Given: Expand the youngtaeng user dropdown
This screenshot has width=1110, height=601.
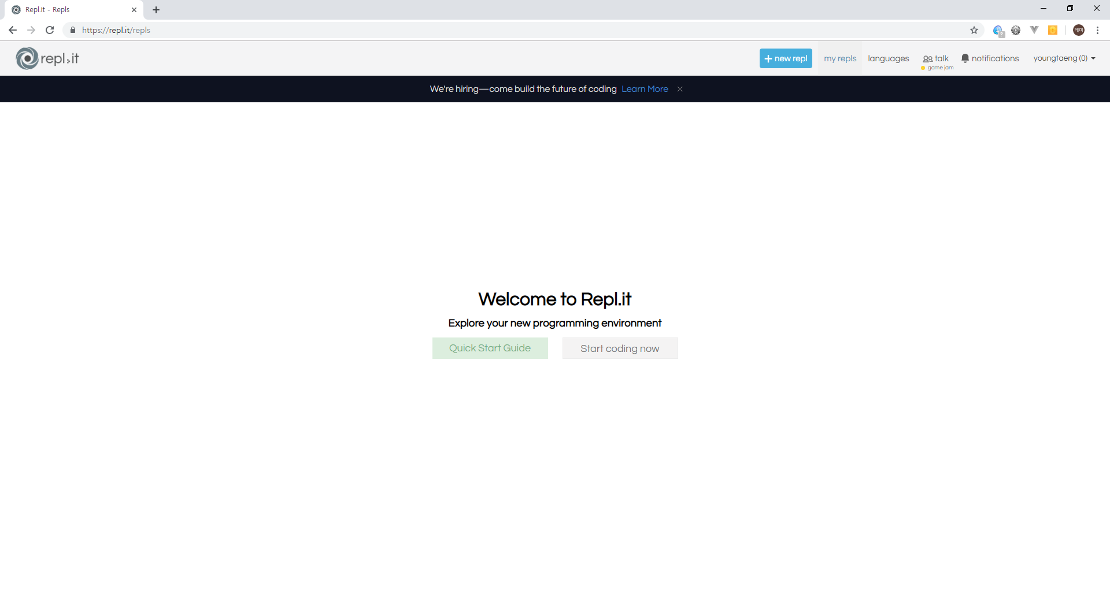Looking at the screenshot, I should tap(1064, 58).
